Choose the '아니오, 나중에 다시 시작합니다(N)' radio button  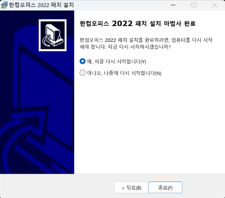82,73
